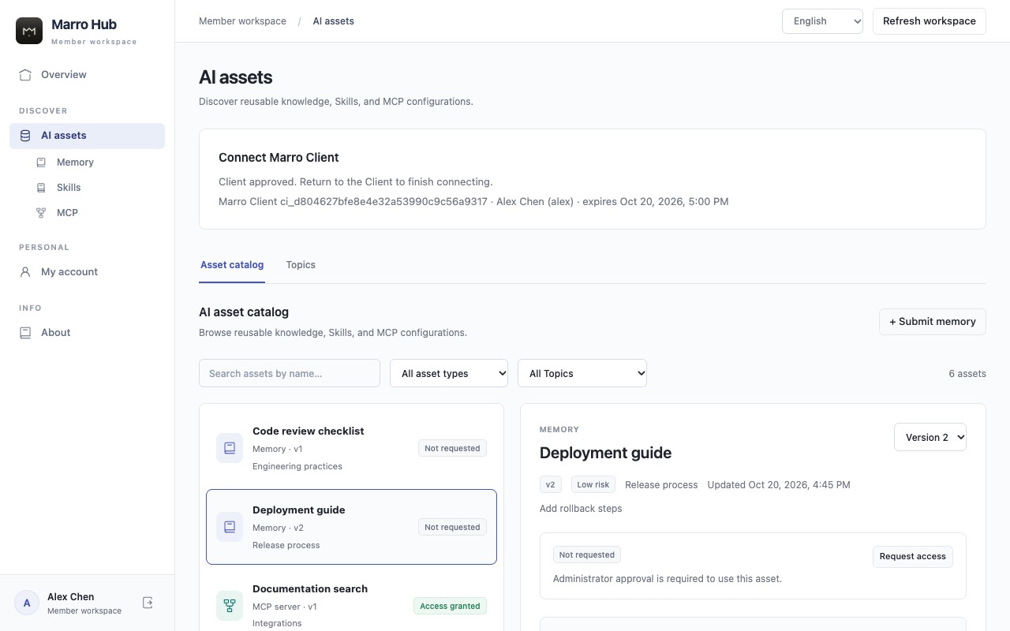Image resolution: width=1010 pixels, height=631 pixels.
Task: Click the AI assets database icon
Action: pos(25,136)
